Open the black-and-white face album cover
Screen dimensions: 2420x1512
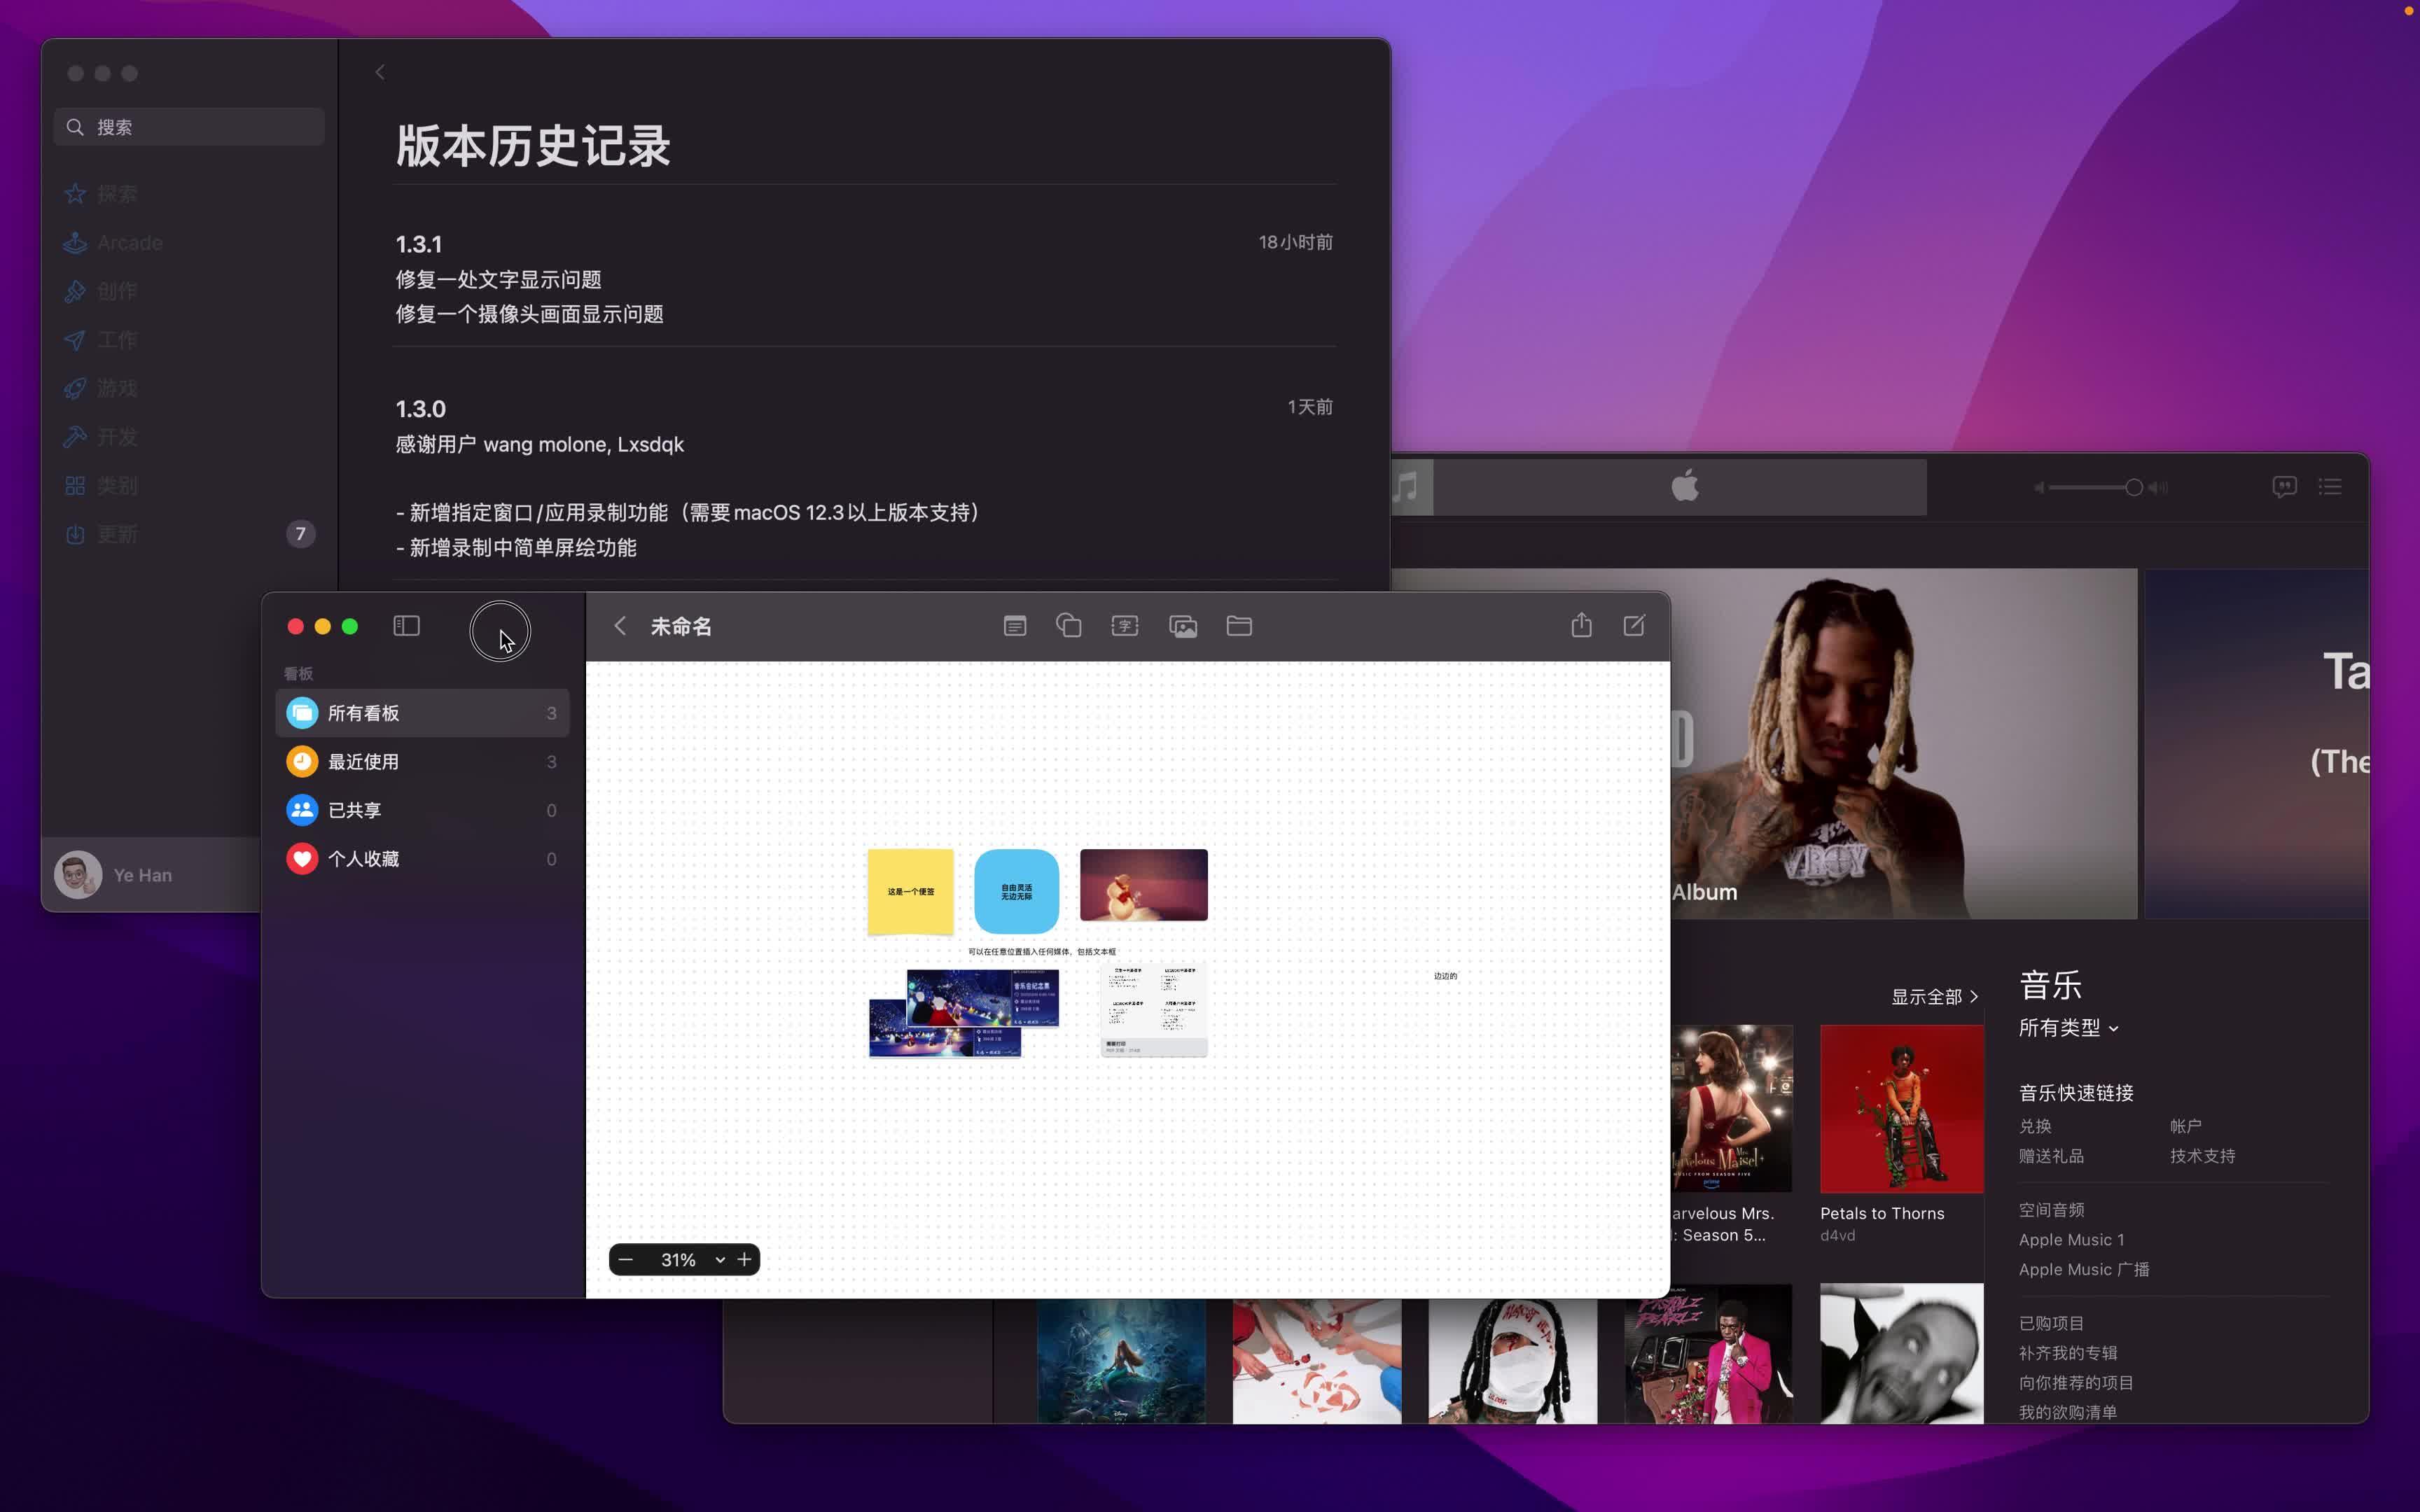1901,1353
